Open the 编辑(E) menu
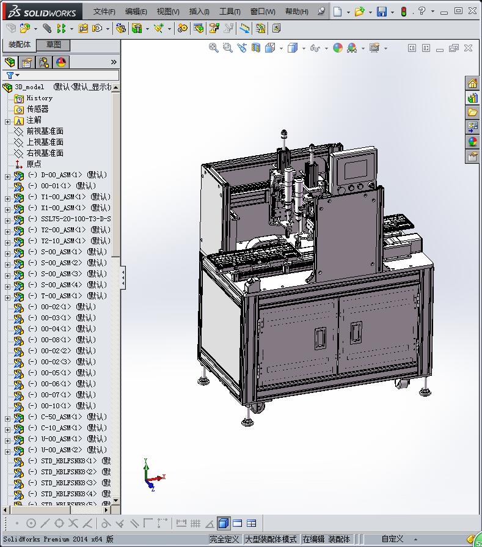482x547 pixels. [x=136, y=12]
